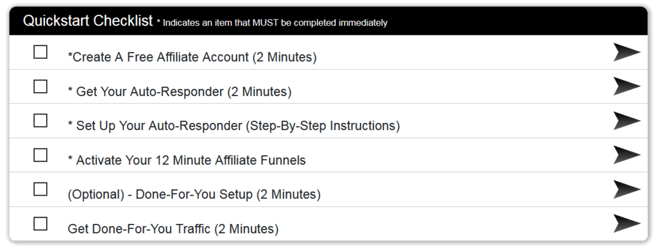Open the Done-For-You Setup (2 Minutes) item
This screenshot has width=657, height=247.
coord(194,195)
